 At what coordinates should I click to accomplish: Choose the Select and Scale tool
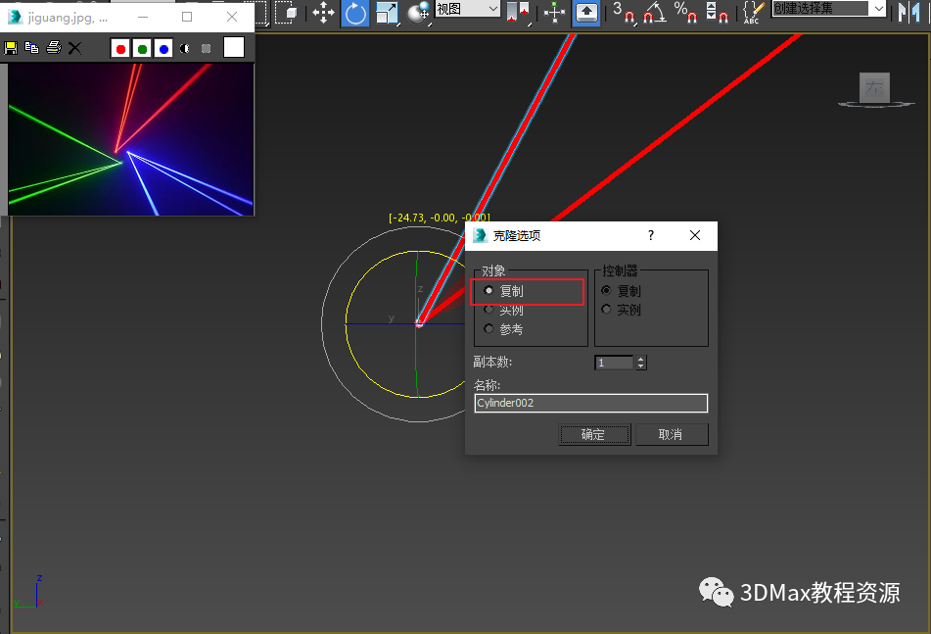coord(388,13)
